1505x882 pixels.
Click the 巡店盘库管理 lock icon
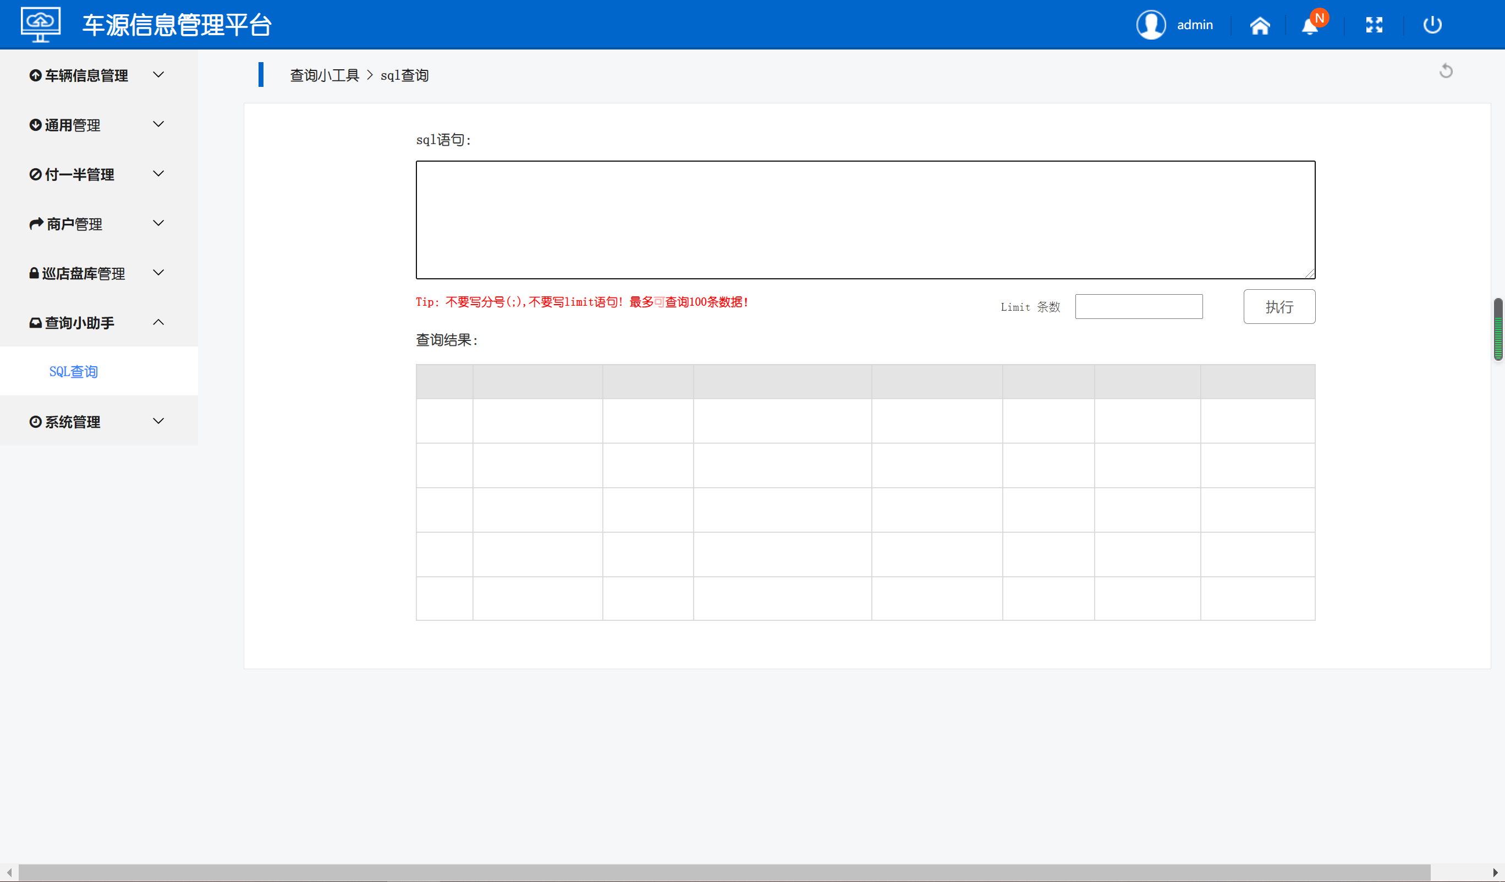pyautogui.click(x=34, y=273)
